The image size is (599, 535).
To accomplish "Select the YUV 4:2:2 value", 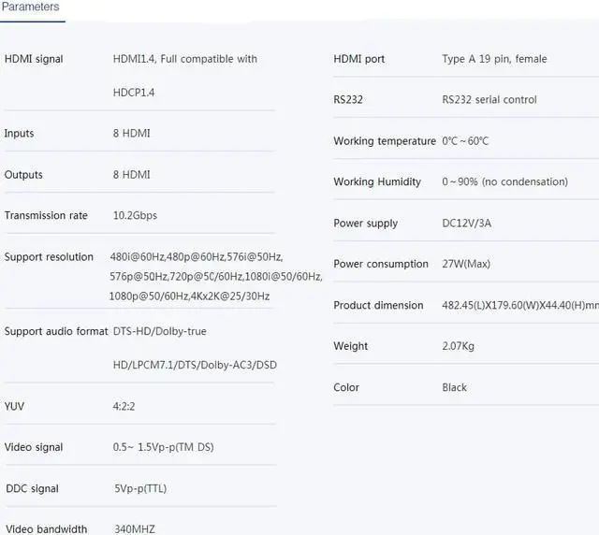I will (x=124, y=406).
